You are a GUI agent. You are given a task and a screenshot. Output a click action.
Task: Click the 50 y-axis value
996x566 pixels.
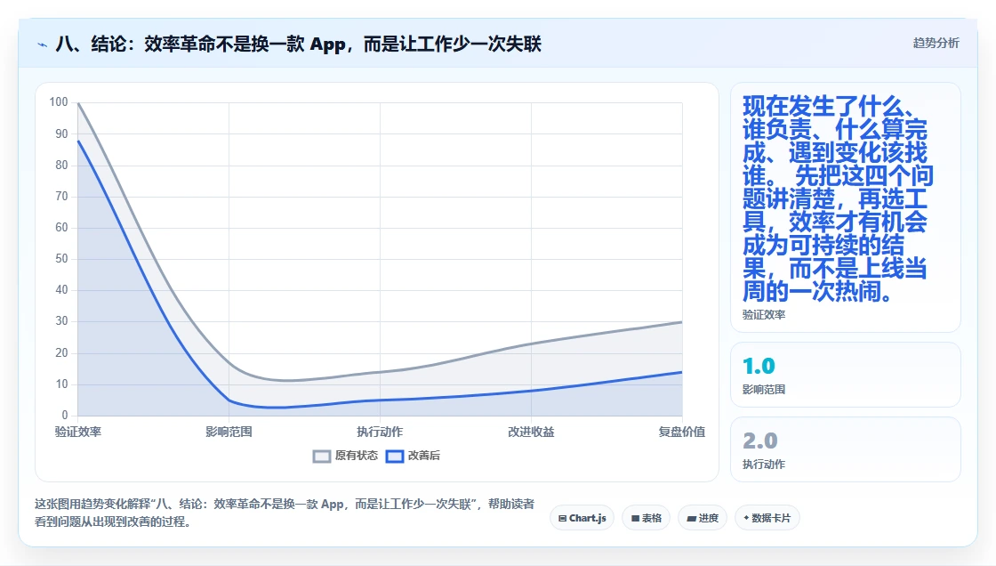click(x=61, y=258)
